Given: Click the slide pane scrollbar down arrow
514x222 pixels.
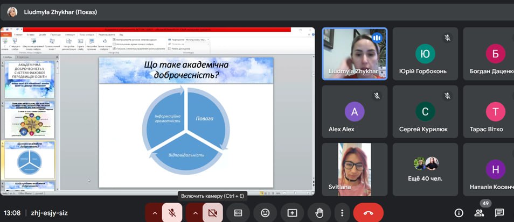Looking at the screenshot, I should pos(58,188).
